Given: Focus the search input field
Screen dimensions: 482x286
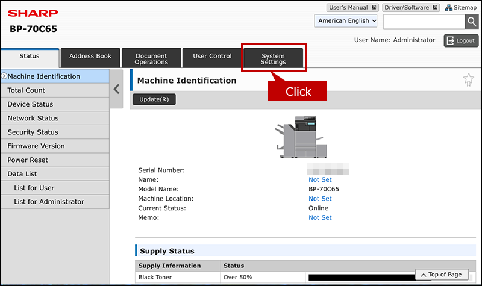Looking at the screenshot, I should click(x=424, y=22).
